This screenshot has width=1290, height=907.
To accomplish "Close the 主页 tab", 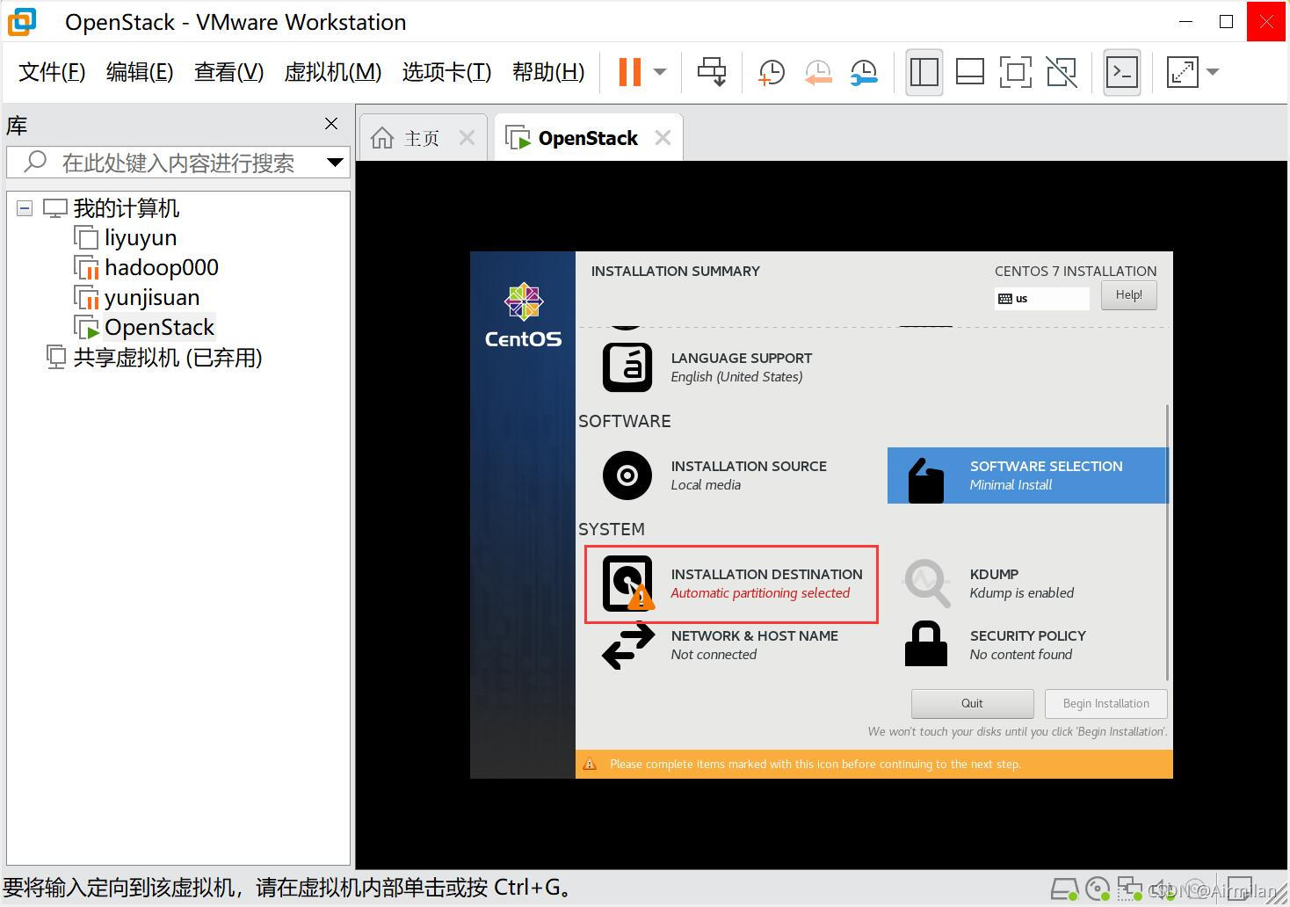I will click(x=467, y=138).
